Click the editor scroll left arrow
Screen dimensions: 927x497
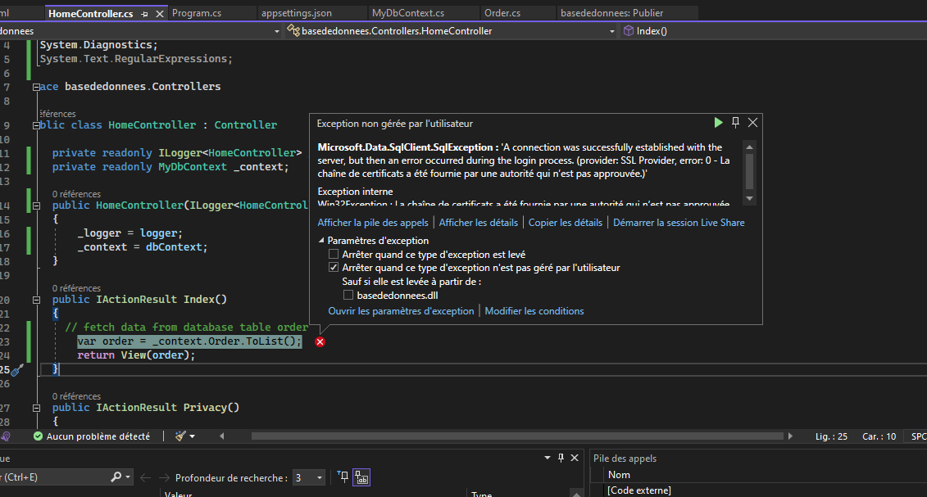[221, 436]
